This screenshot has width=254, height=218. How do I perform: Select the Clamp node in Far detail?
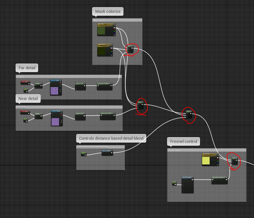pos(105,86)
